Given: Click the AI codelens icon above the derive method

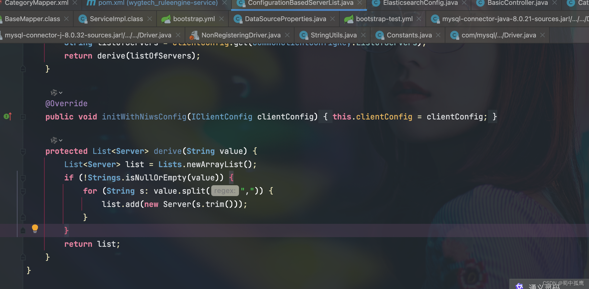Looking at the screenshot, I should point(53,140).
